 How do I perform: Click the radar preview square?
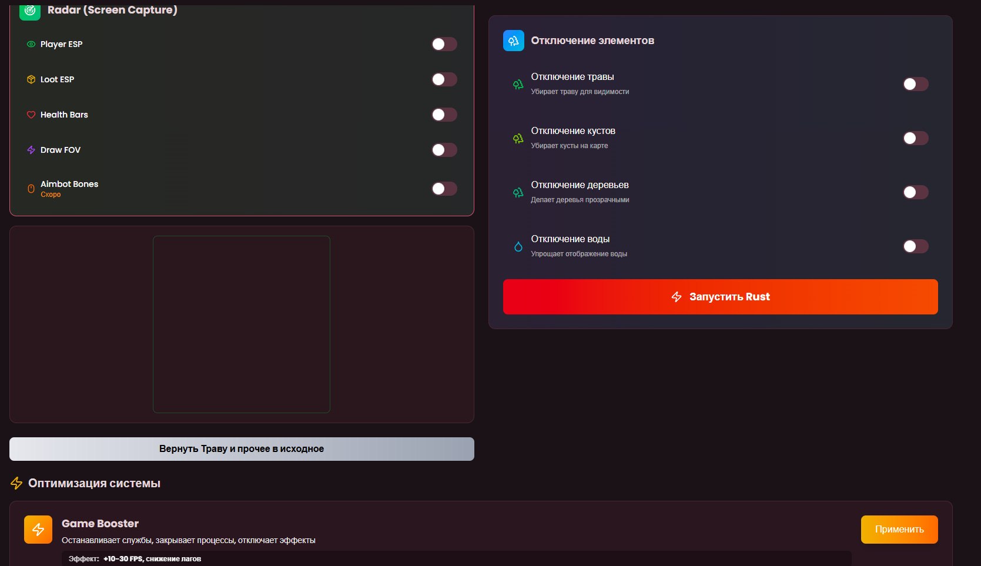click(242, 324)
